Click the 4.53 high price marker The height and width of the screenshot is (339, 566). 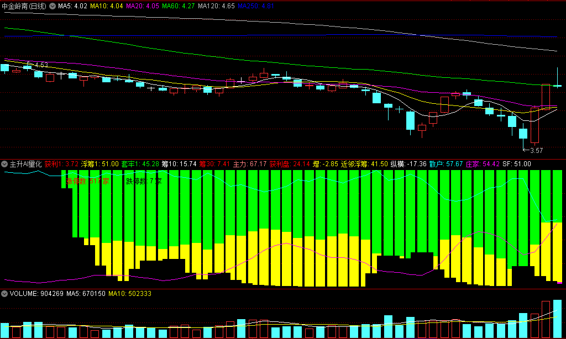click(x=41, y=65)
